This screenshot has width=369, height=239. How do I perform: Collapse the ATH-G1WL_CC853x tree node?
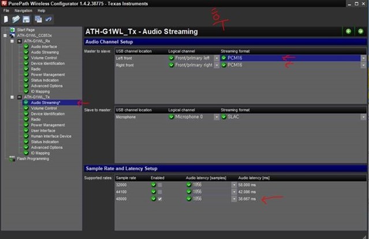[5, 36]
